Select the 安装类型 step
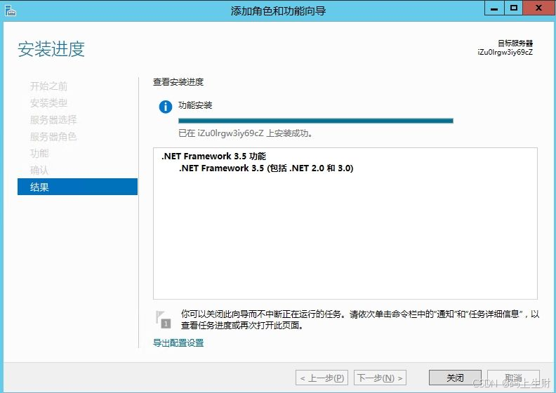This screenshot has height=393, width=556. 48,102
